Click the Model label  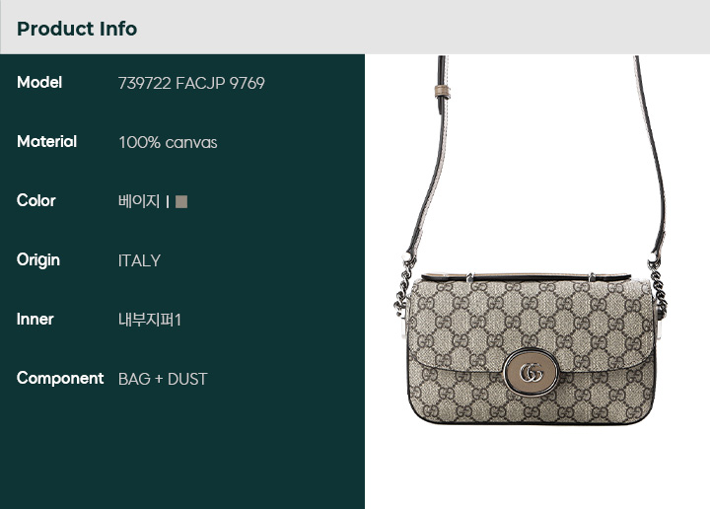click(x=39, y=83)
